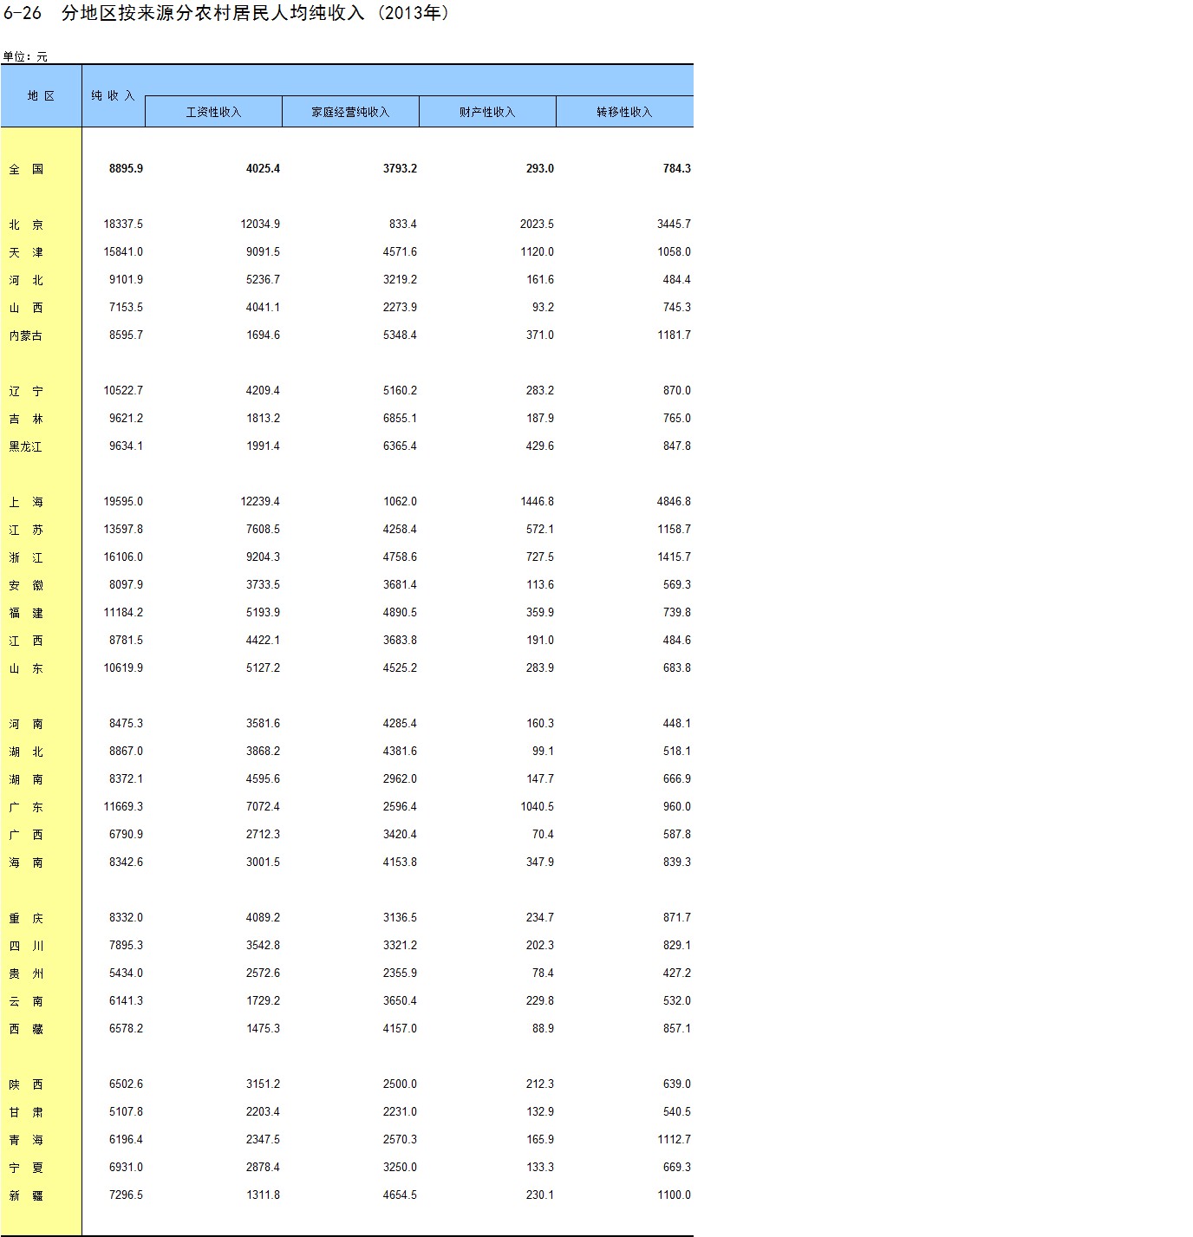
Task: Click Gansu's net income 5107.8
Action: coord(126,1112)
